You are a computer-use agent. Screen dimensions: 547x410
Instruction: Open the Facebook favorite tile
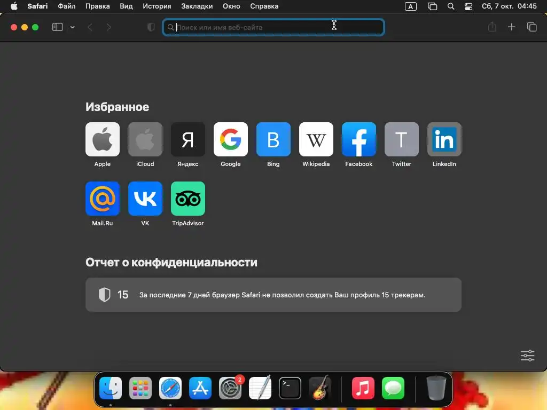coord(358,139)
